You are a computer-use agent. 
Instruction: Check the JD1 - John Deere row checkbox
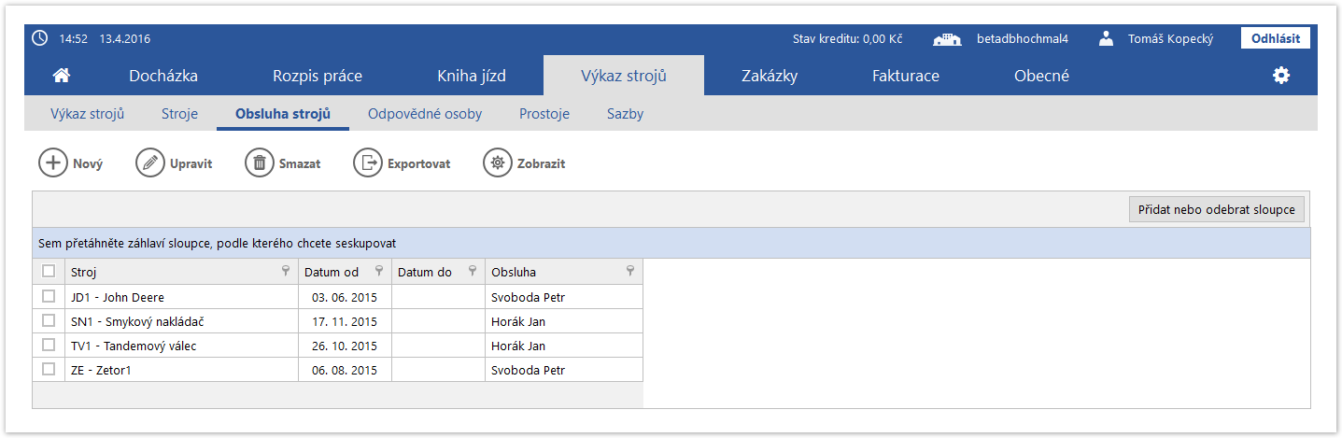pos(49,296)
